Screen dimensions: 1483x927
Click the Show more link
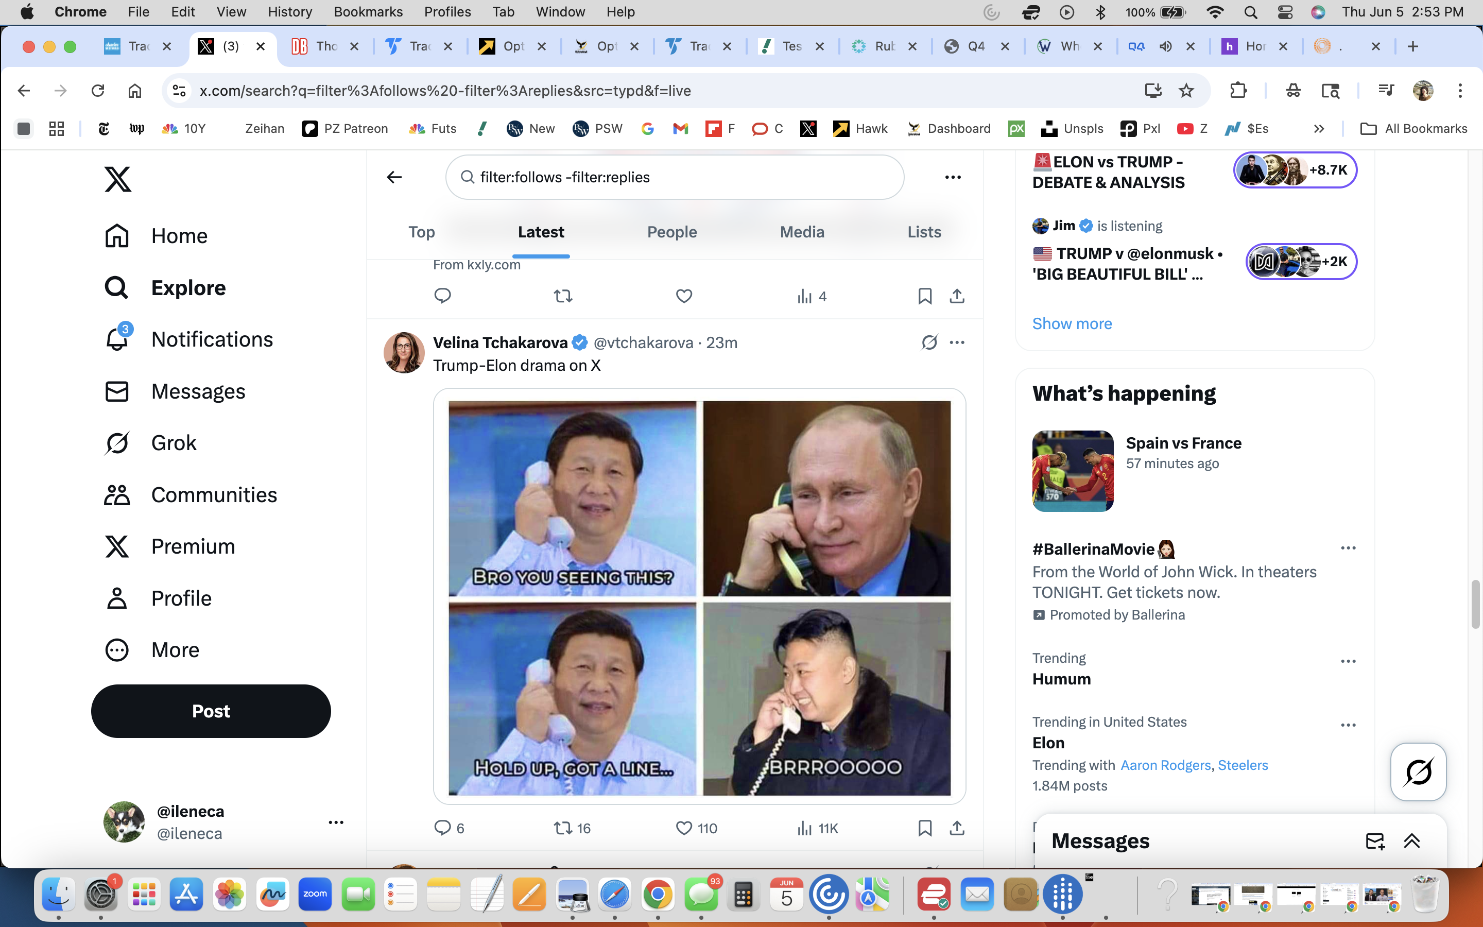(1072, 324)
